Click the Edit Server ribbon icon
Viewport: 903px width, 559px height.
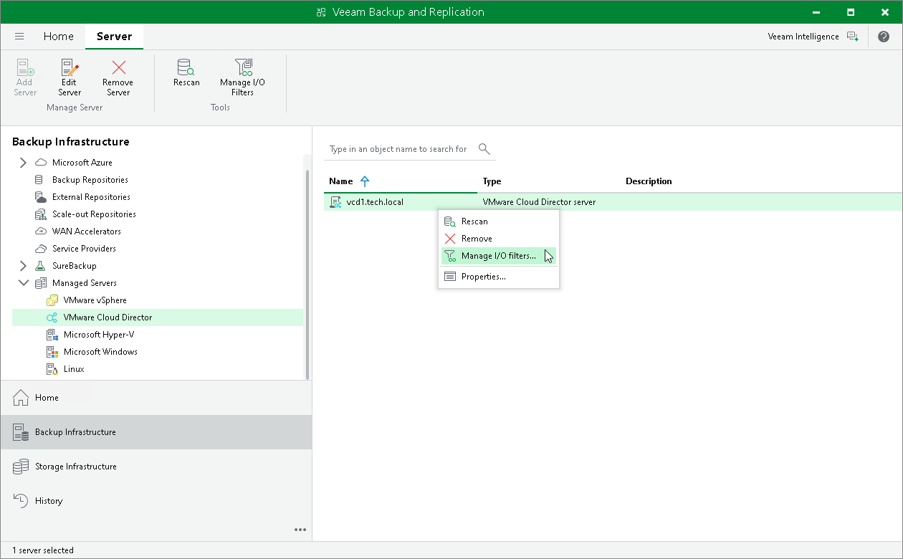(70, 68)
